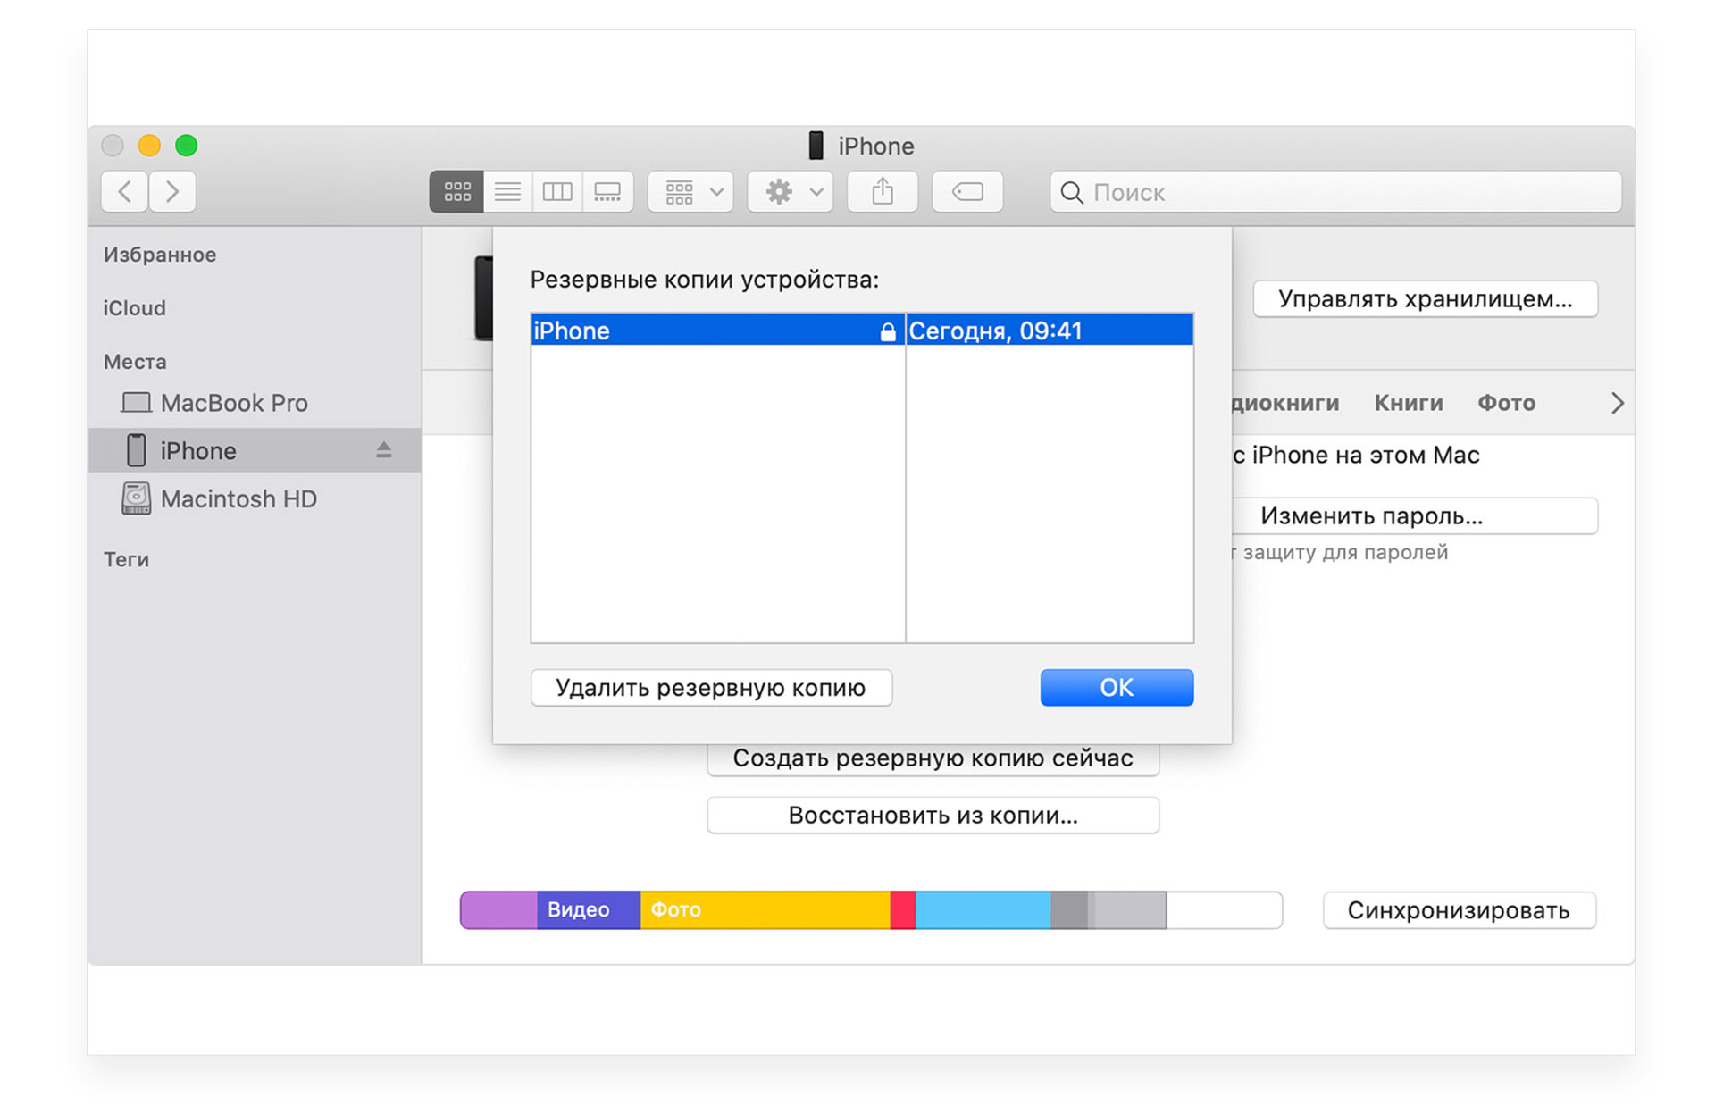1715x1105 pixels.
Task: Click the Сегодня, 09:41 backup date
Action: coord(995,331)
